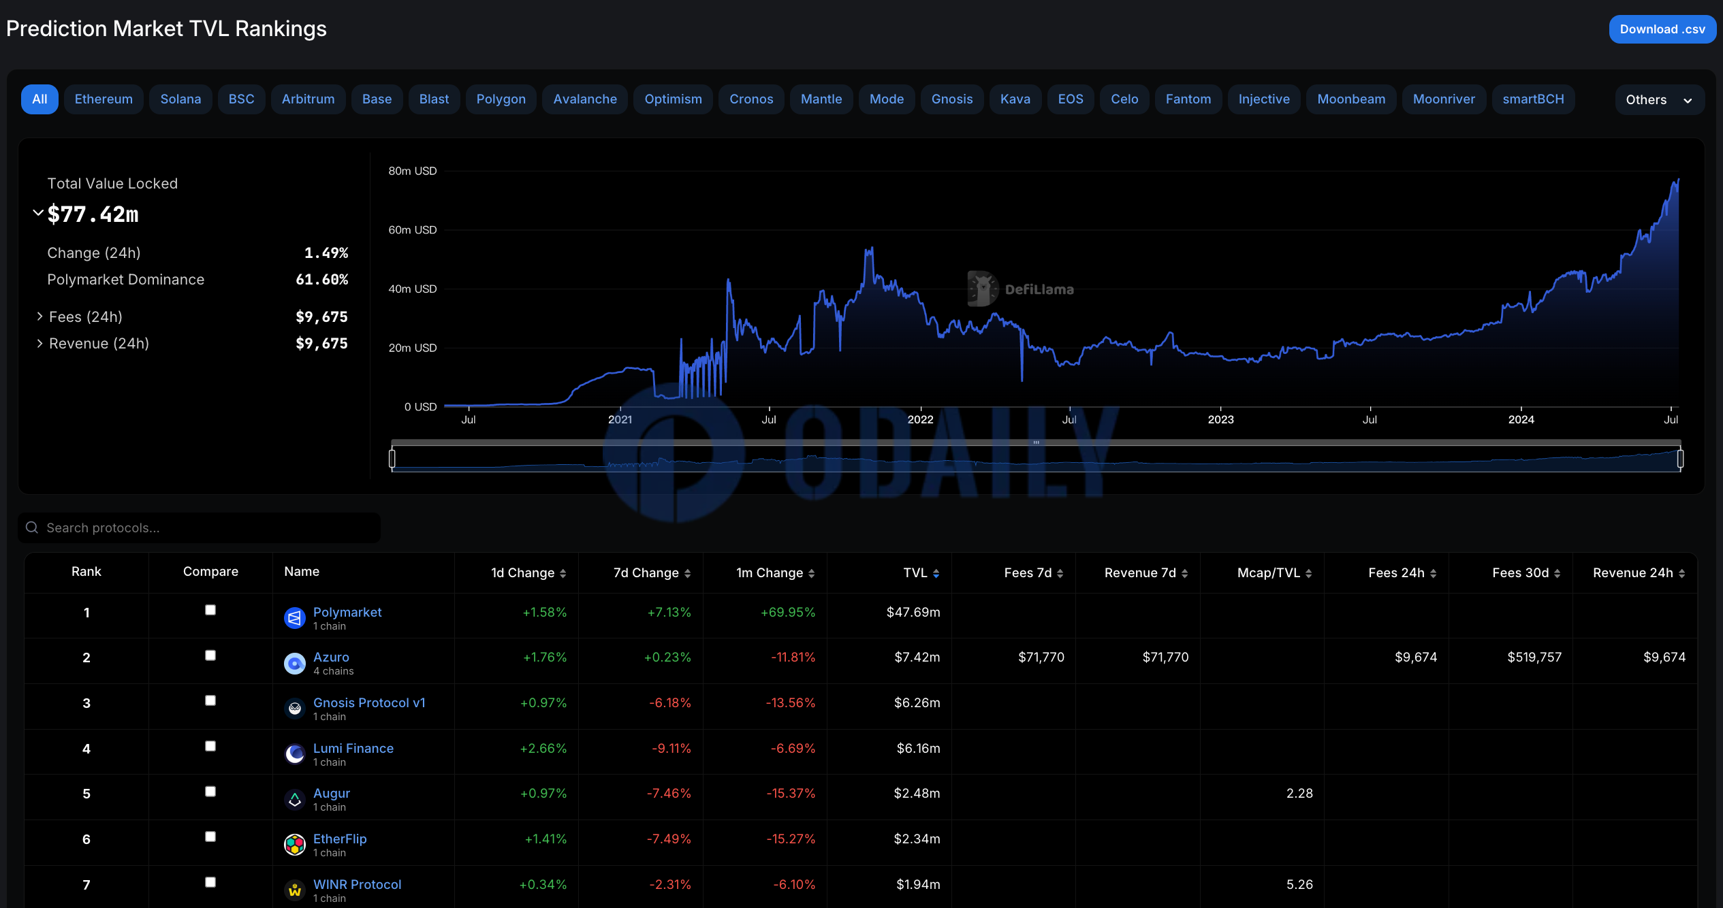Screen dimensions: 1723x908
Task: Click the search magnifier icon
Action: (x=31, y=528)
